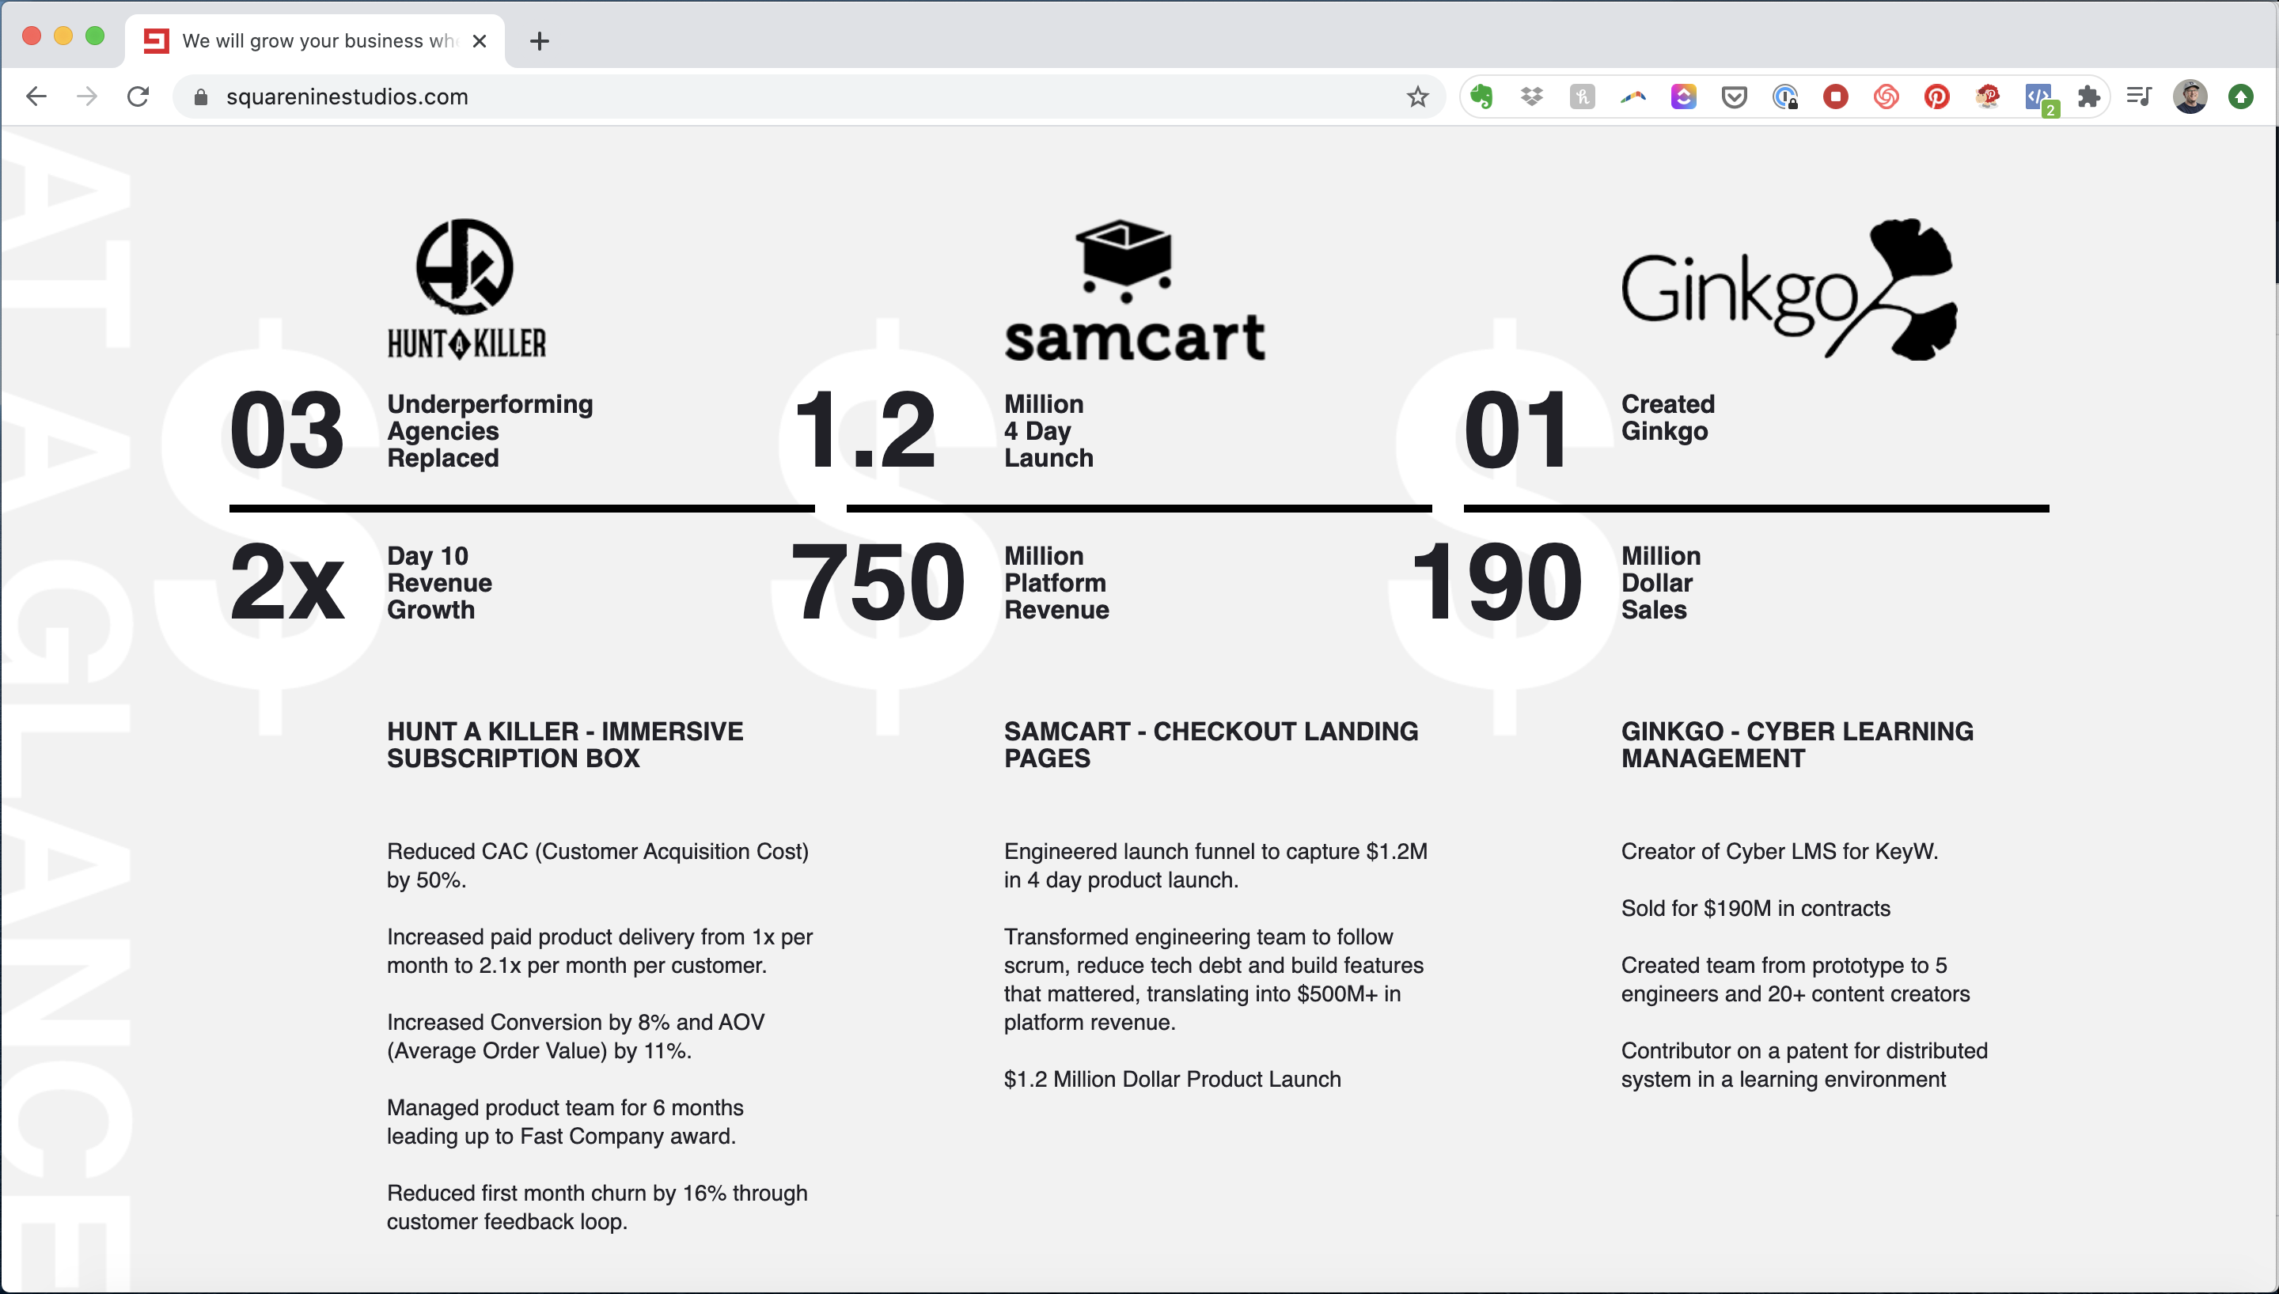The image size is (2279, 1294).
Task: Open the Honey extension
Action: click(x=1582, y=96)
